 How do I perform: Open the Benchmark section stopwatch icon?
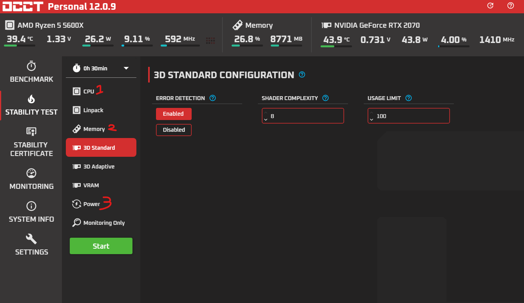click(x=31, y=66)
